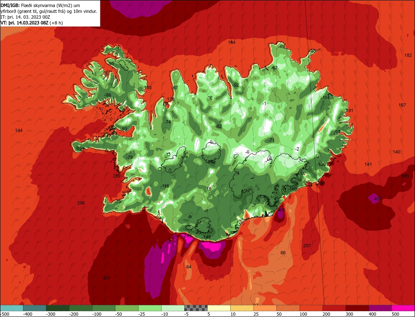The width and height of the screenshot is (415, 317).
Task: Click the map value -74 in northwest Iceland
Action: [167, 122]
